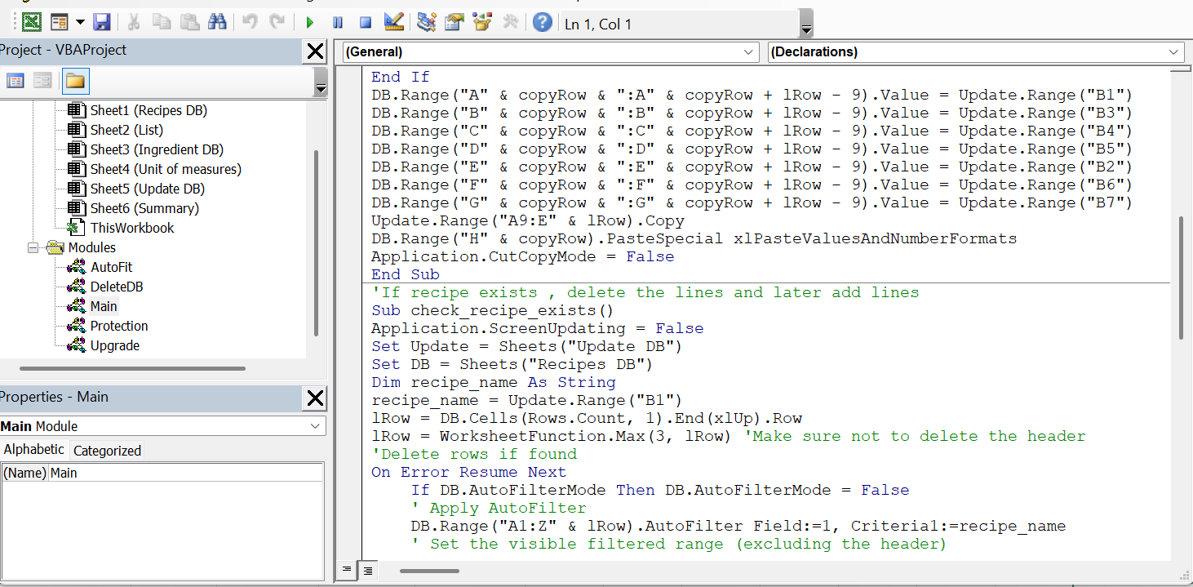Run the macro with the green play button
Image resolution: width=1193 pixels, height=587 pixels.
click(310, 23)
